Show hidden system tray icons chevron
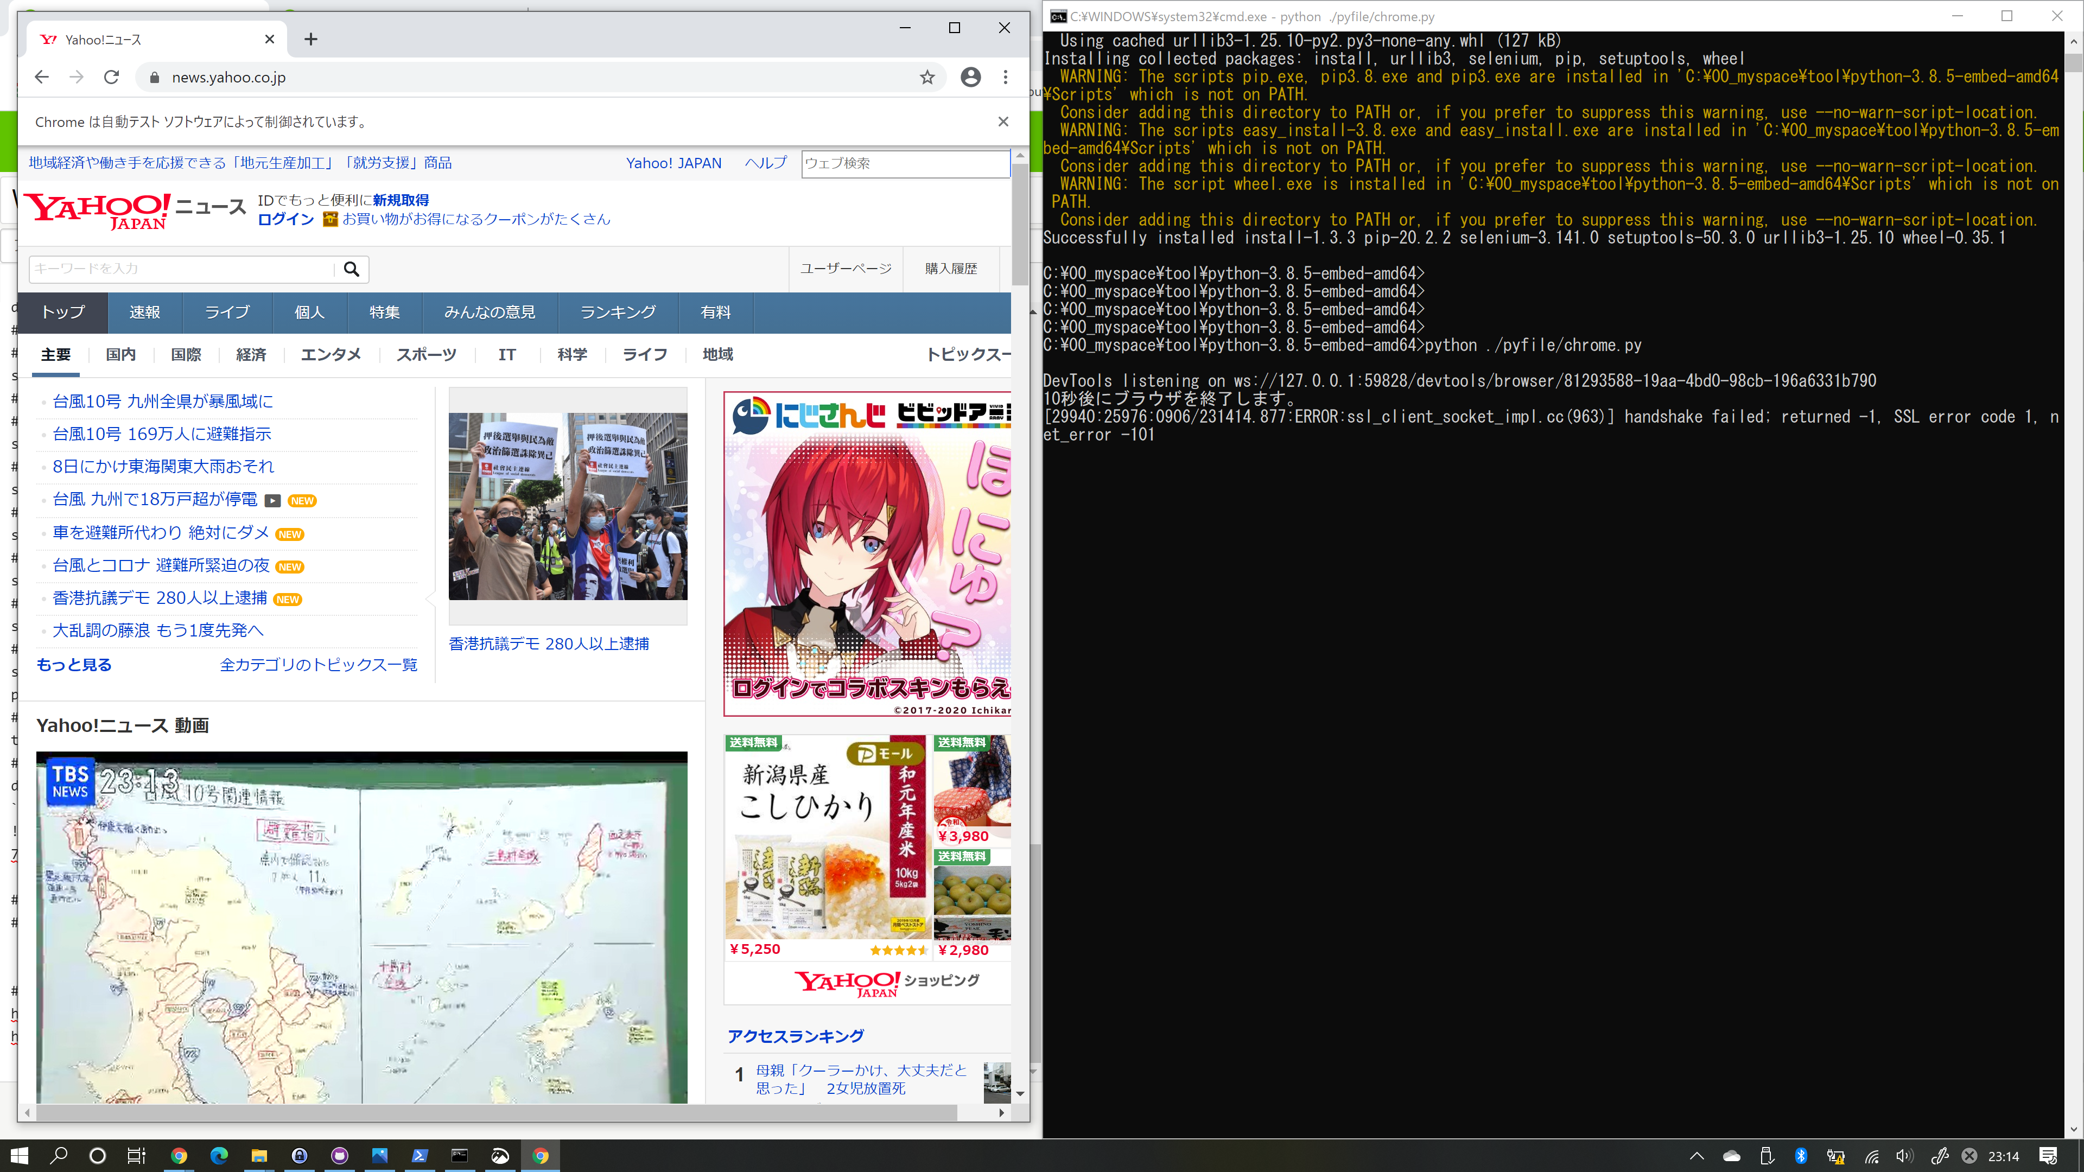Viewport: 2084px width, 1172px height. point(1697,1156)
